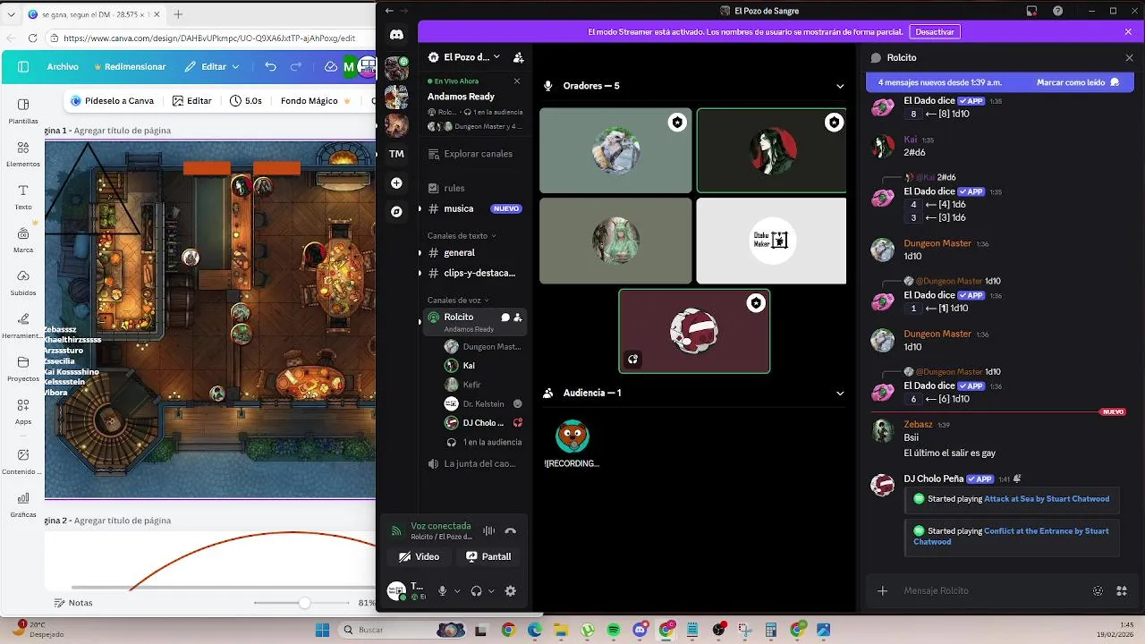Screen dimensions: 1145x644
Task: Click Explorar canales
Action: (x=472, y=154)
